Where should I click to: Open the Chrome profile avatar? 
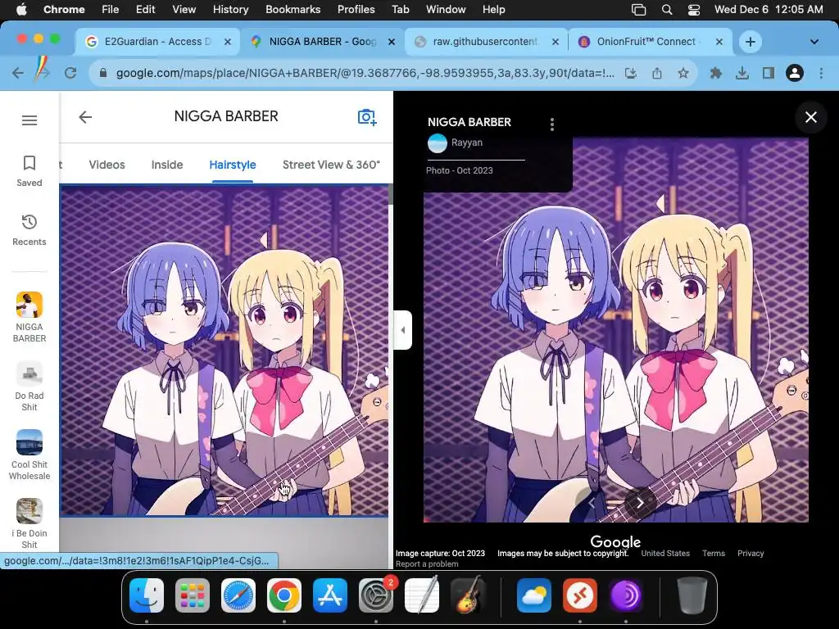795,73
